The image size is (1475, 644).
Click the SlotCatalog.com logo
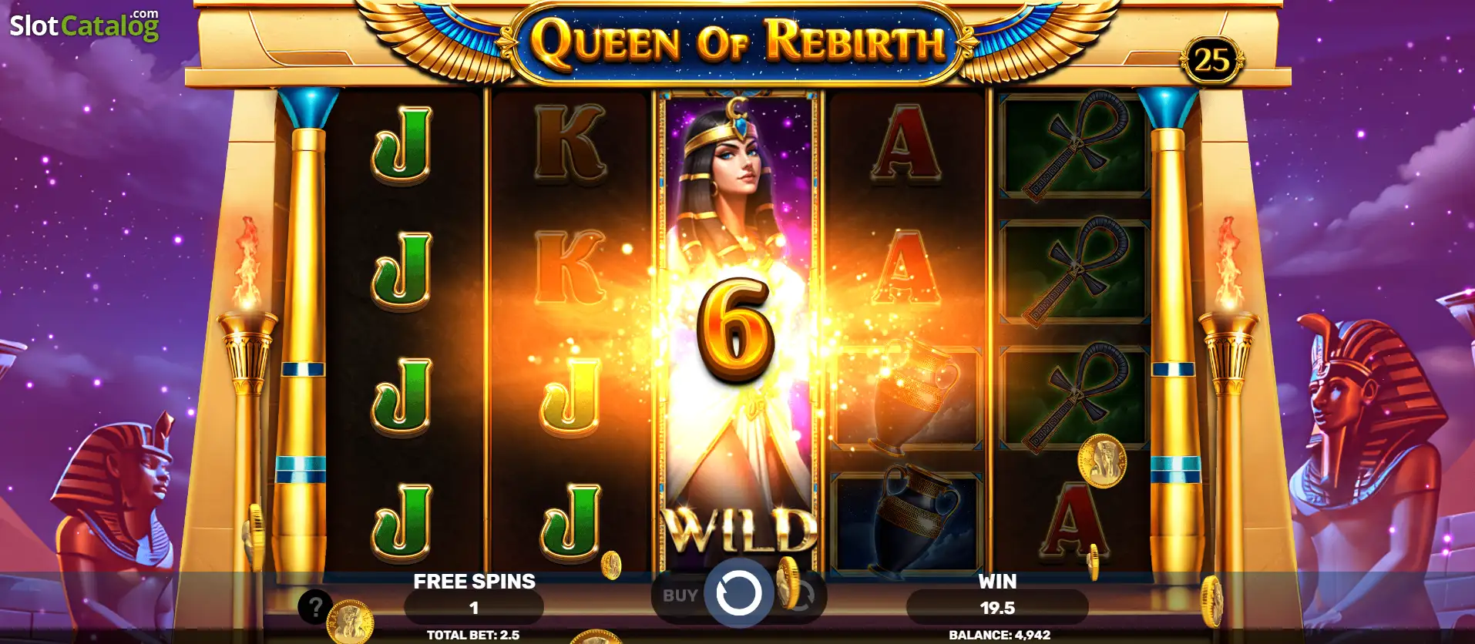click(84, 25)
